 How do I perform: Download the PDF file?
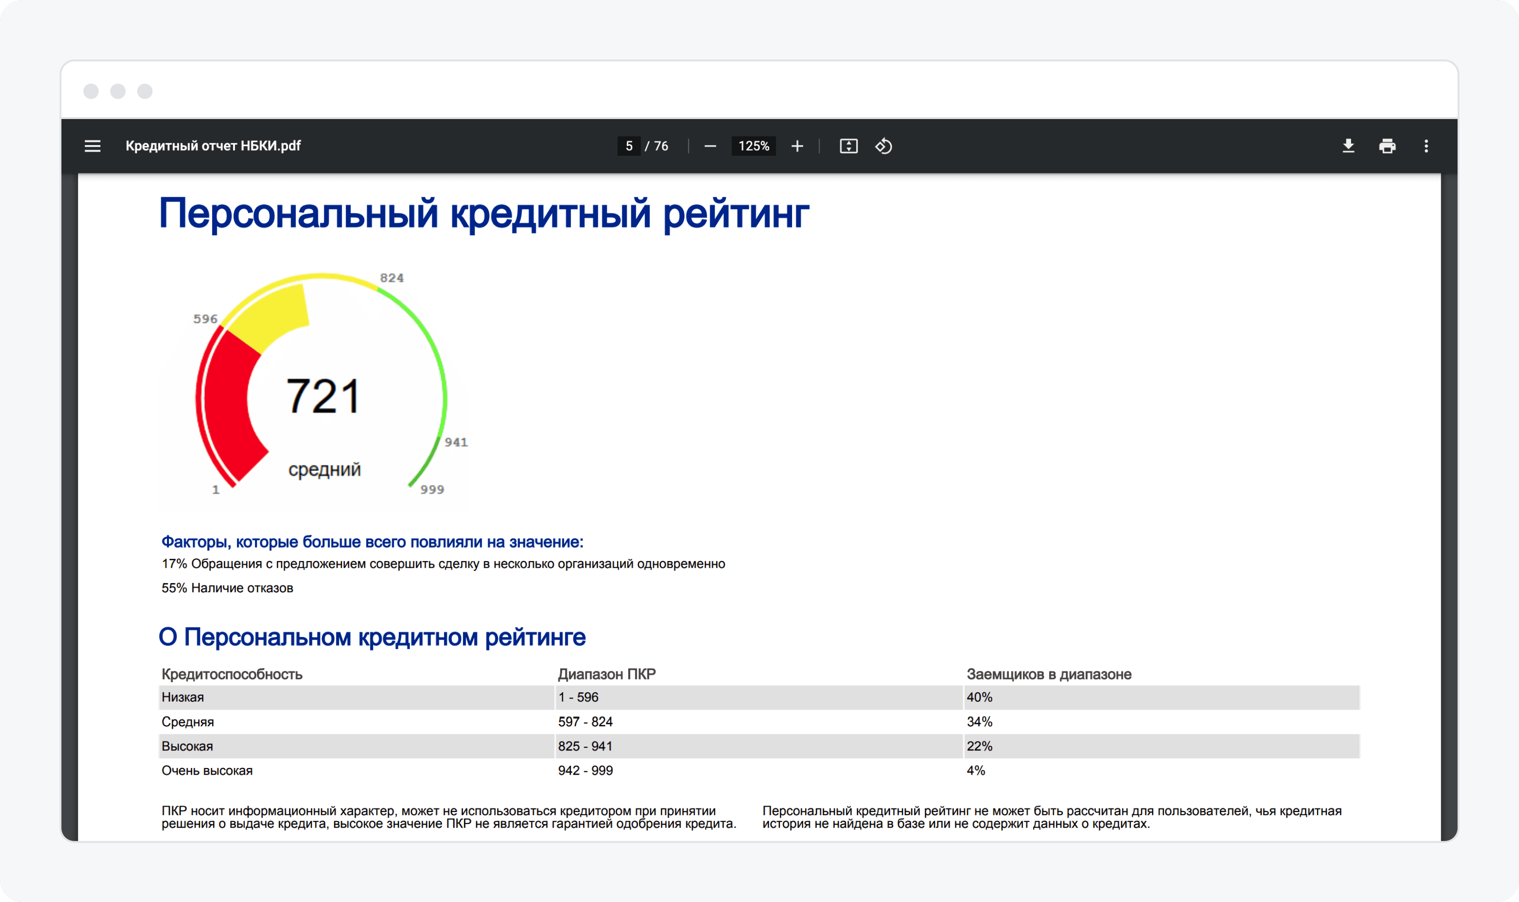click(x=1348, y=146)
